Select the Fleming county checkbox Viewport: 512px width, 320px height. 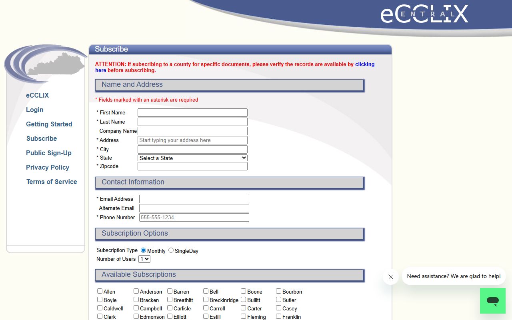coord(243,316)
